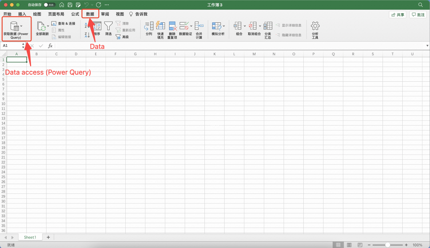
Task: Click the home icon in title bar
Action: [x=62, y=5]
